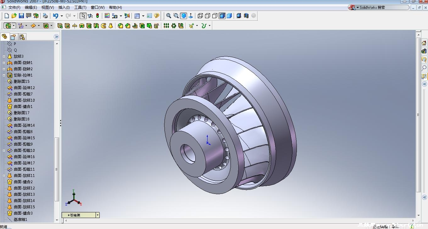Expand the task pane with the double chevron
The height and width of the screenshot is (229, 428).
(x=424, y=84)
